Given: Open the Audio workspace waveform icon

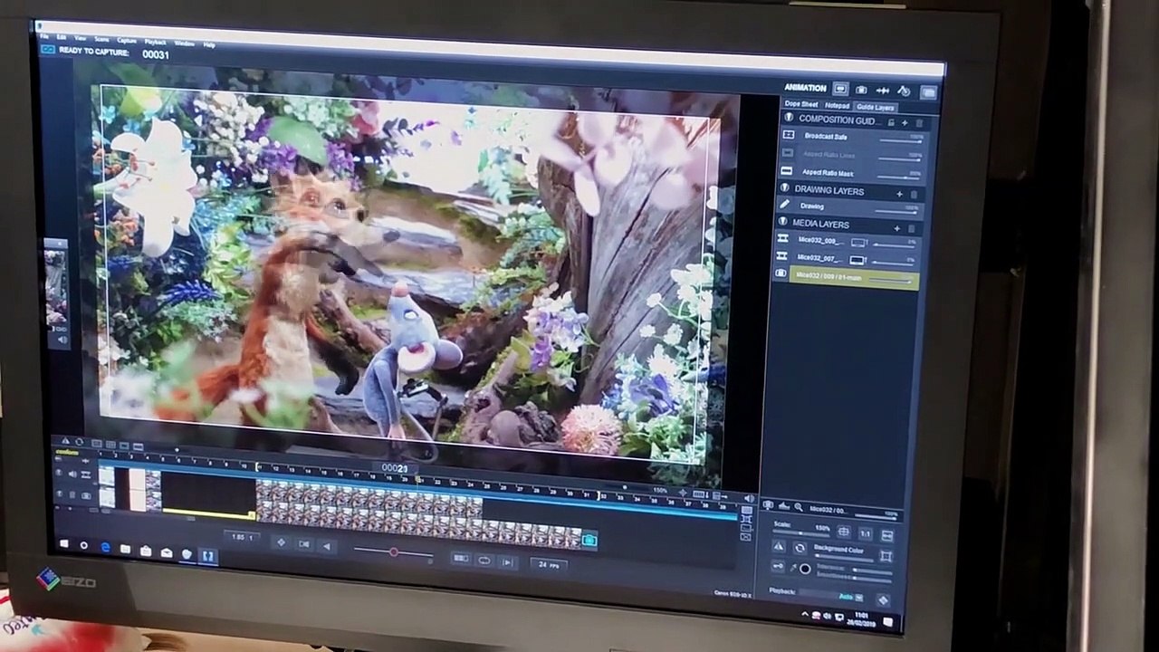Looking at the screenshot, I should (882, 91).
